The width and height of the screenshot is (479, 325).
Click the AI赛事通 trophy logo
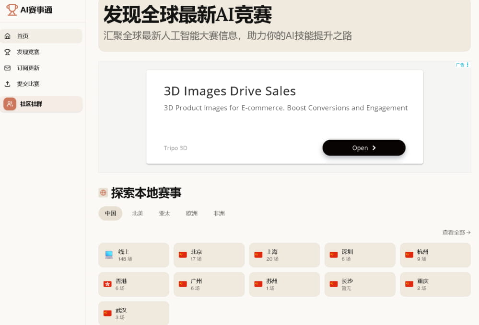click(12, 10)
